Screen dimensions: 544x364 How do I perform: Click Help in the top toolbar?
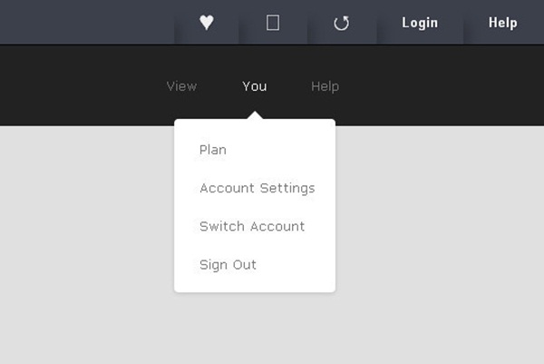tap(502, 23)
